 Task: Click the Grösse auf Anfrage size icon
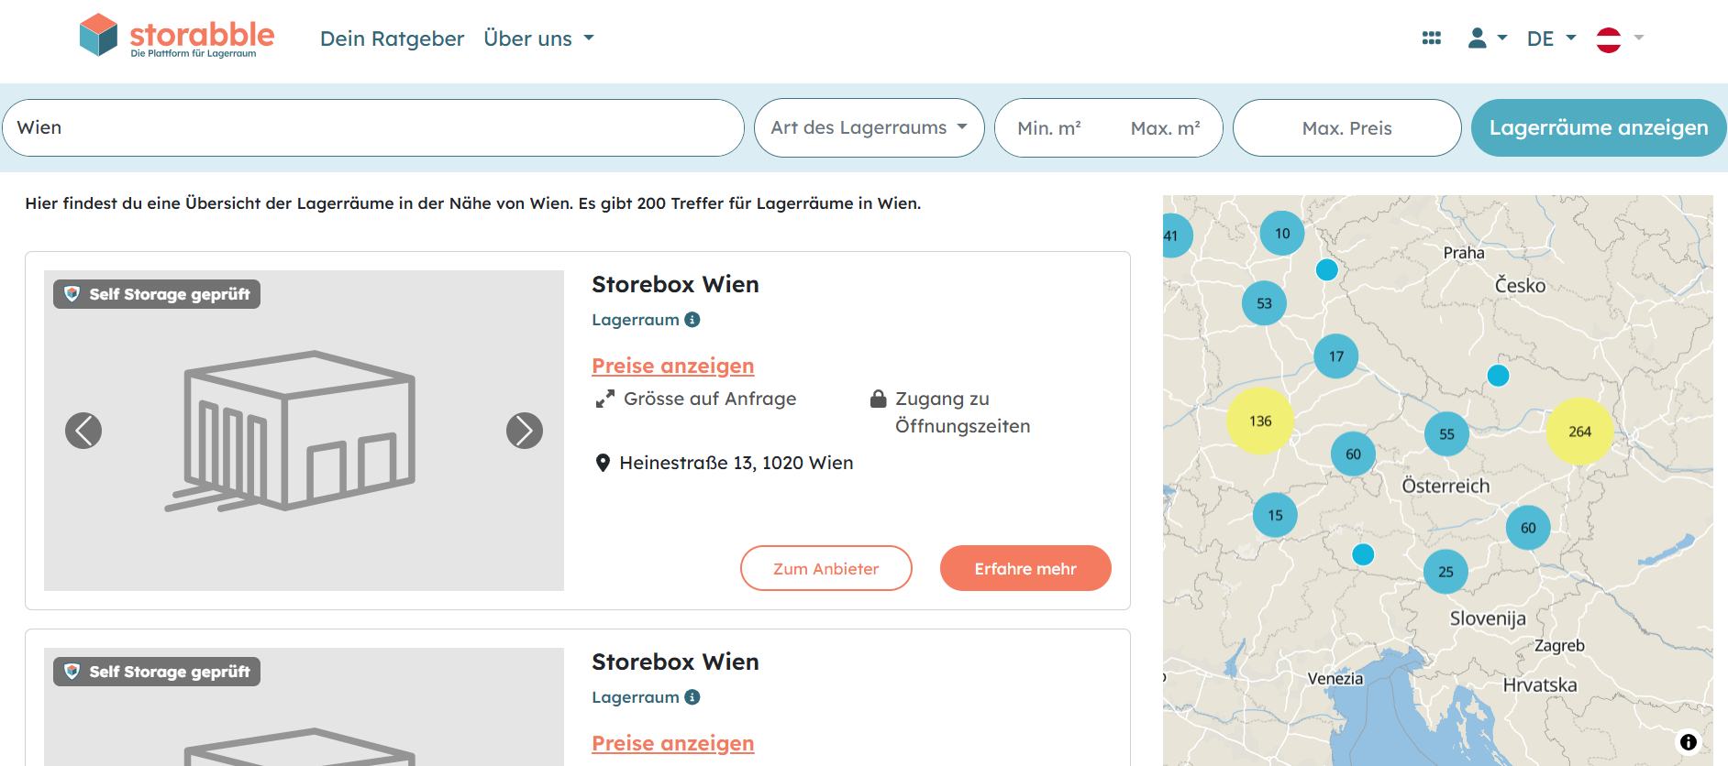point(604,399)
